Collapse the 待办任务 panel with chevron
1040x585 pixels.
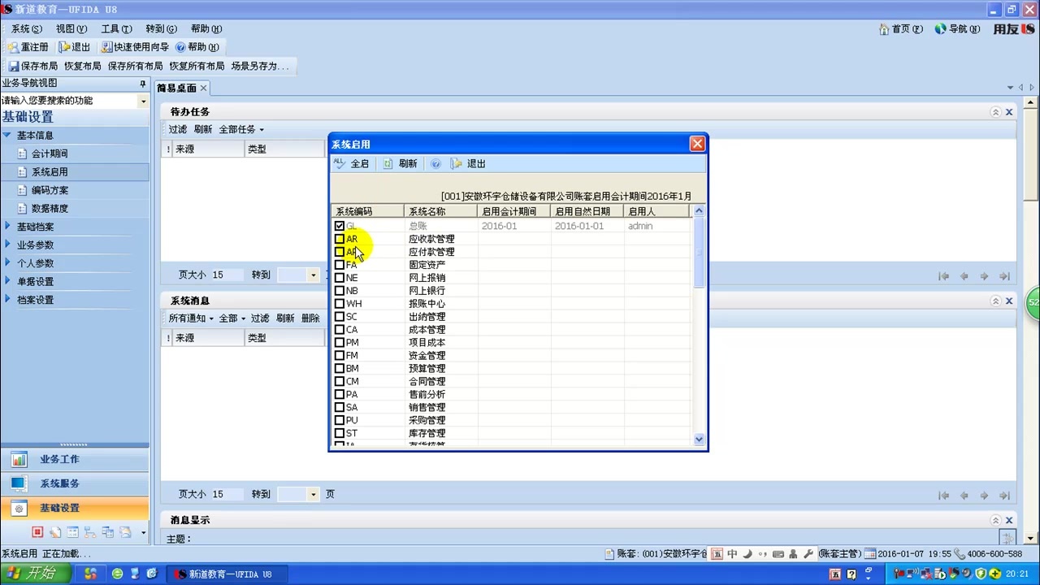995,112
